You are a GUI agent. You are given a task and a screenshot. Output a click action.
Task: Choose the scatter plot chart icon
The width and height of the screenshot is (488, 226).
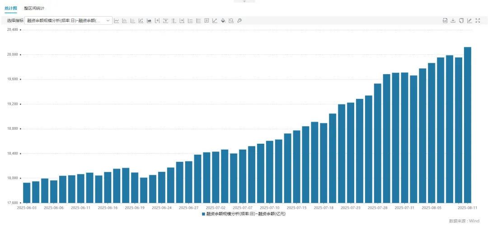tap(141, 21)
